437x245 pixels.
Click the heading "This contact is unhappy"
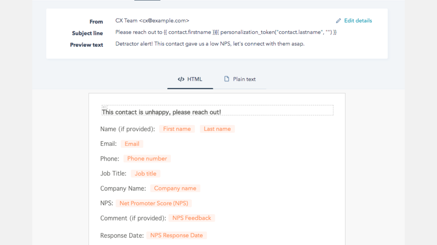coord(161,112)
